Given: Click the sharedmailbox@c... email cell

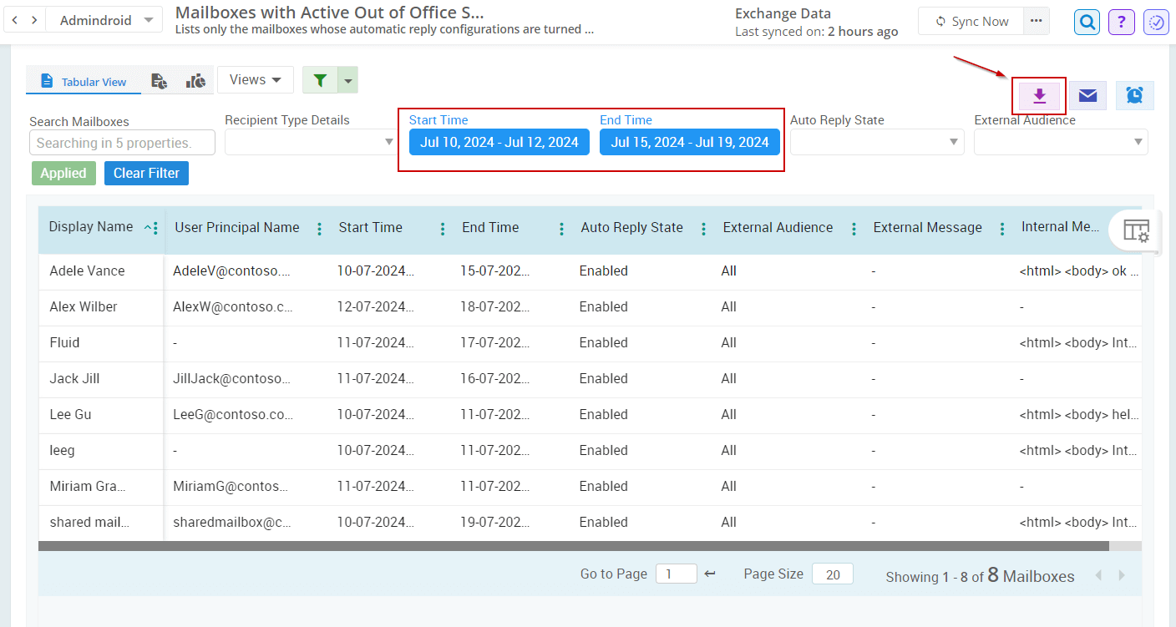Looking at the screenshot, I should pos(232,522).
